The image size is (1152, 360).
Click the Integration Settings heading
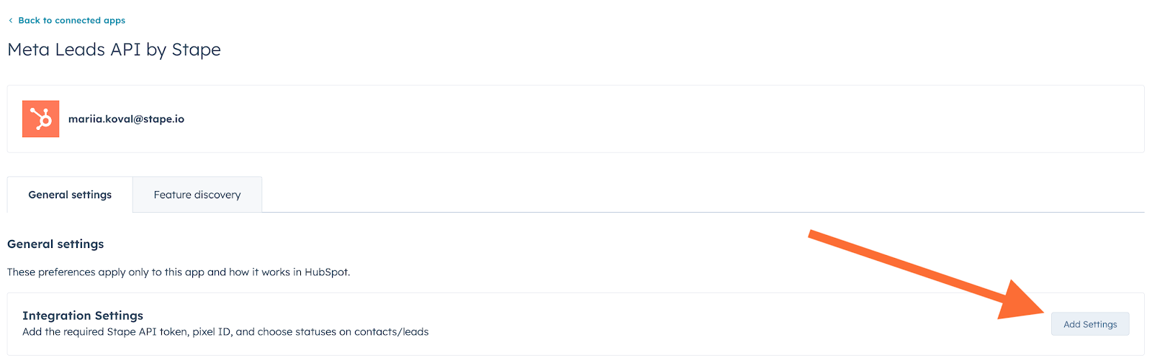[83, 315]
